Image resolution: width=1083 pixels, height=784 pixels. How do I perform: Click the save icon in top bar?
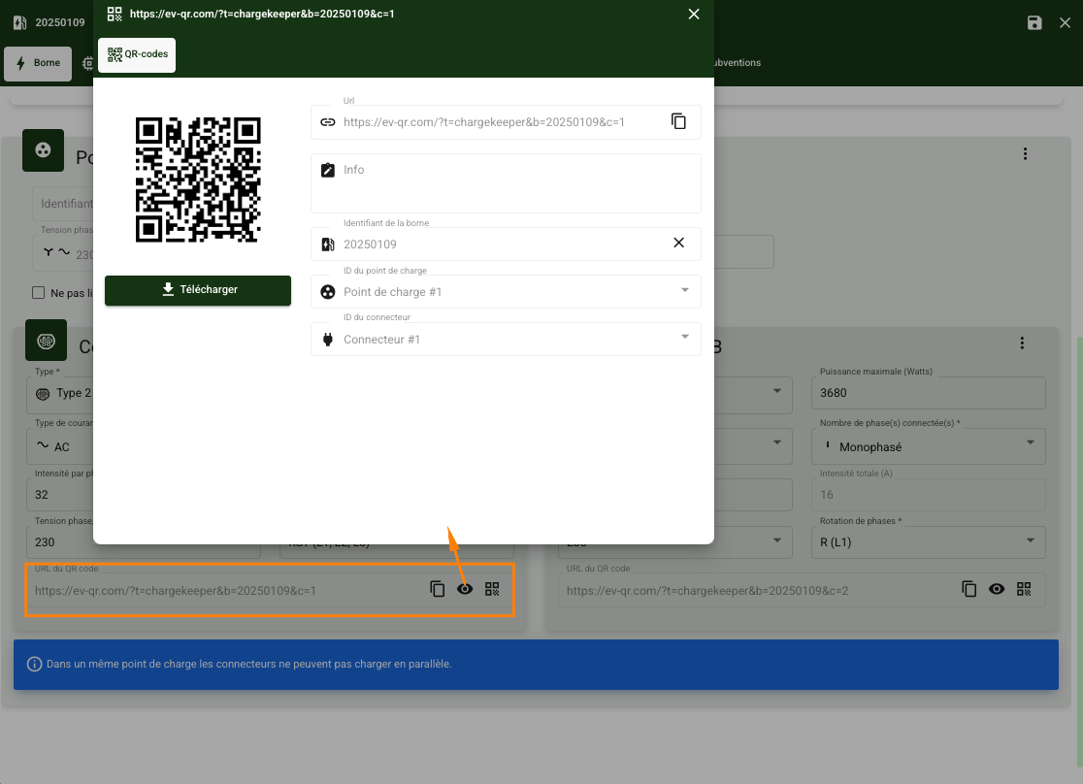[x=1034, y=23]
